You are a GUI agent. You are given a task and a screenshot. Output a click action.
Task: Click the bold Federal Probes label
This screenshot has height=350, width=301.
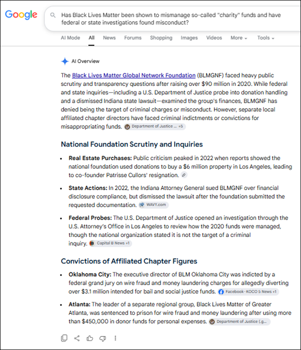tap(90, 218)
